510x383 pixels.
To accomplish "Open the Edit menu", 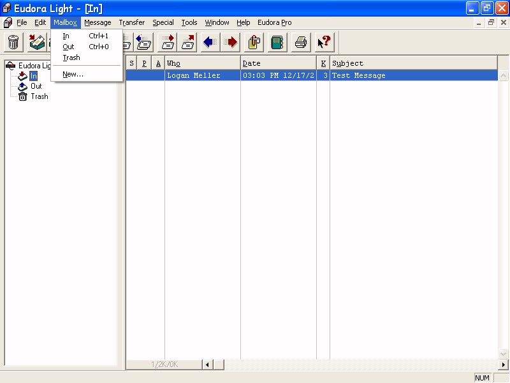I will [40, 22].
